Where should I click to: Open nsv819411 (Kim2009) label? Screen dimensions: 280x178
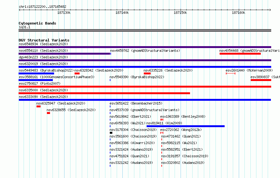(x=164, y=123)
